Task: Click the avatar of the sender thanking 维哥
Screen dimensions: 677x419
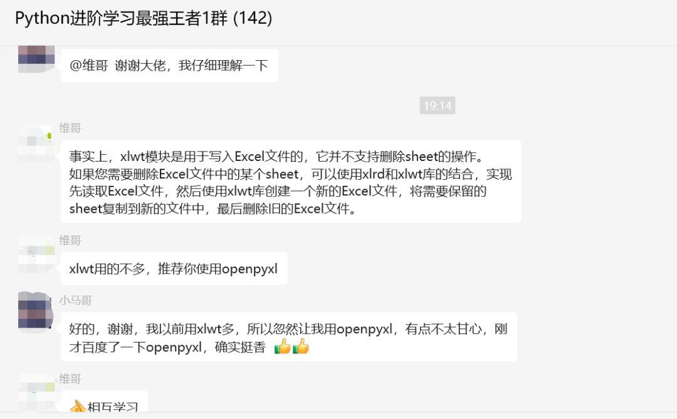Action: pyautogui.click(x=36, y=59)
